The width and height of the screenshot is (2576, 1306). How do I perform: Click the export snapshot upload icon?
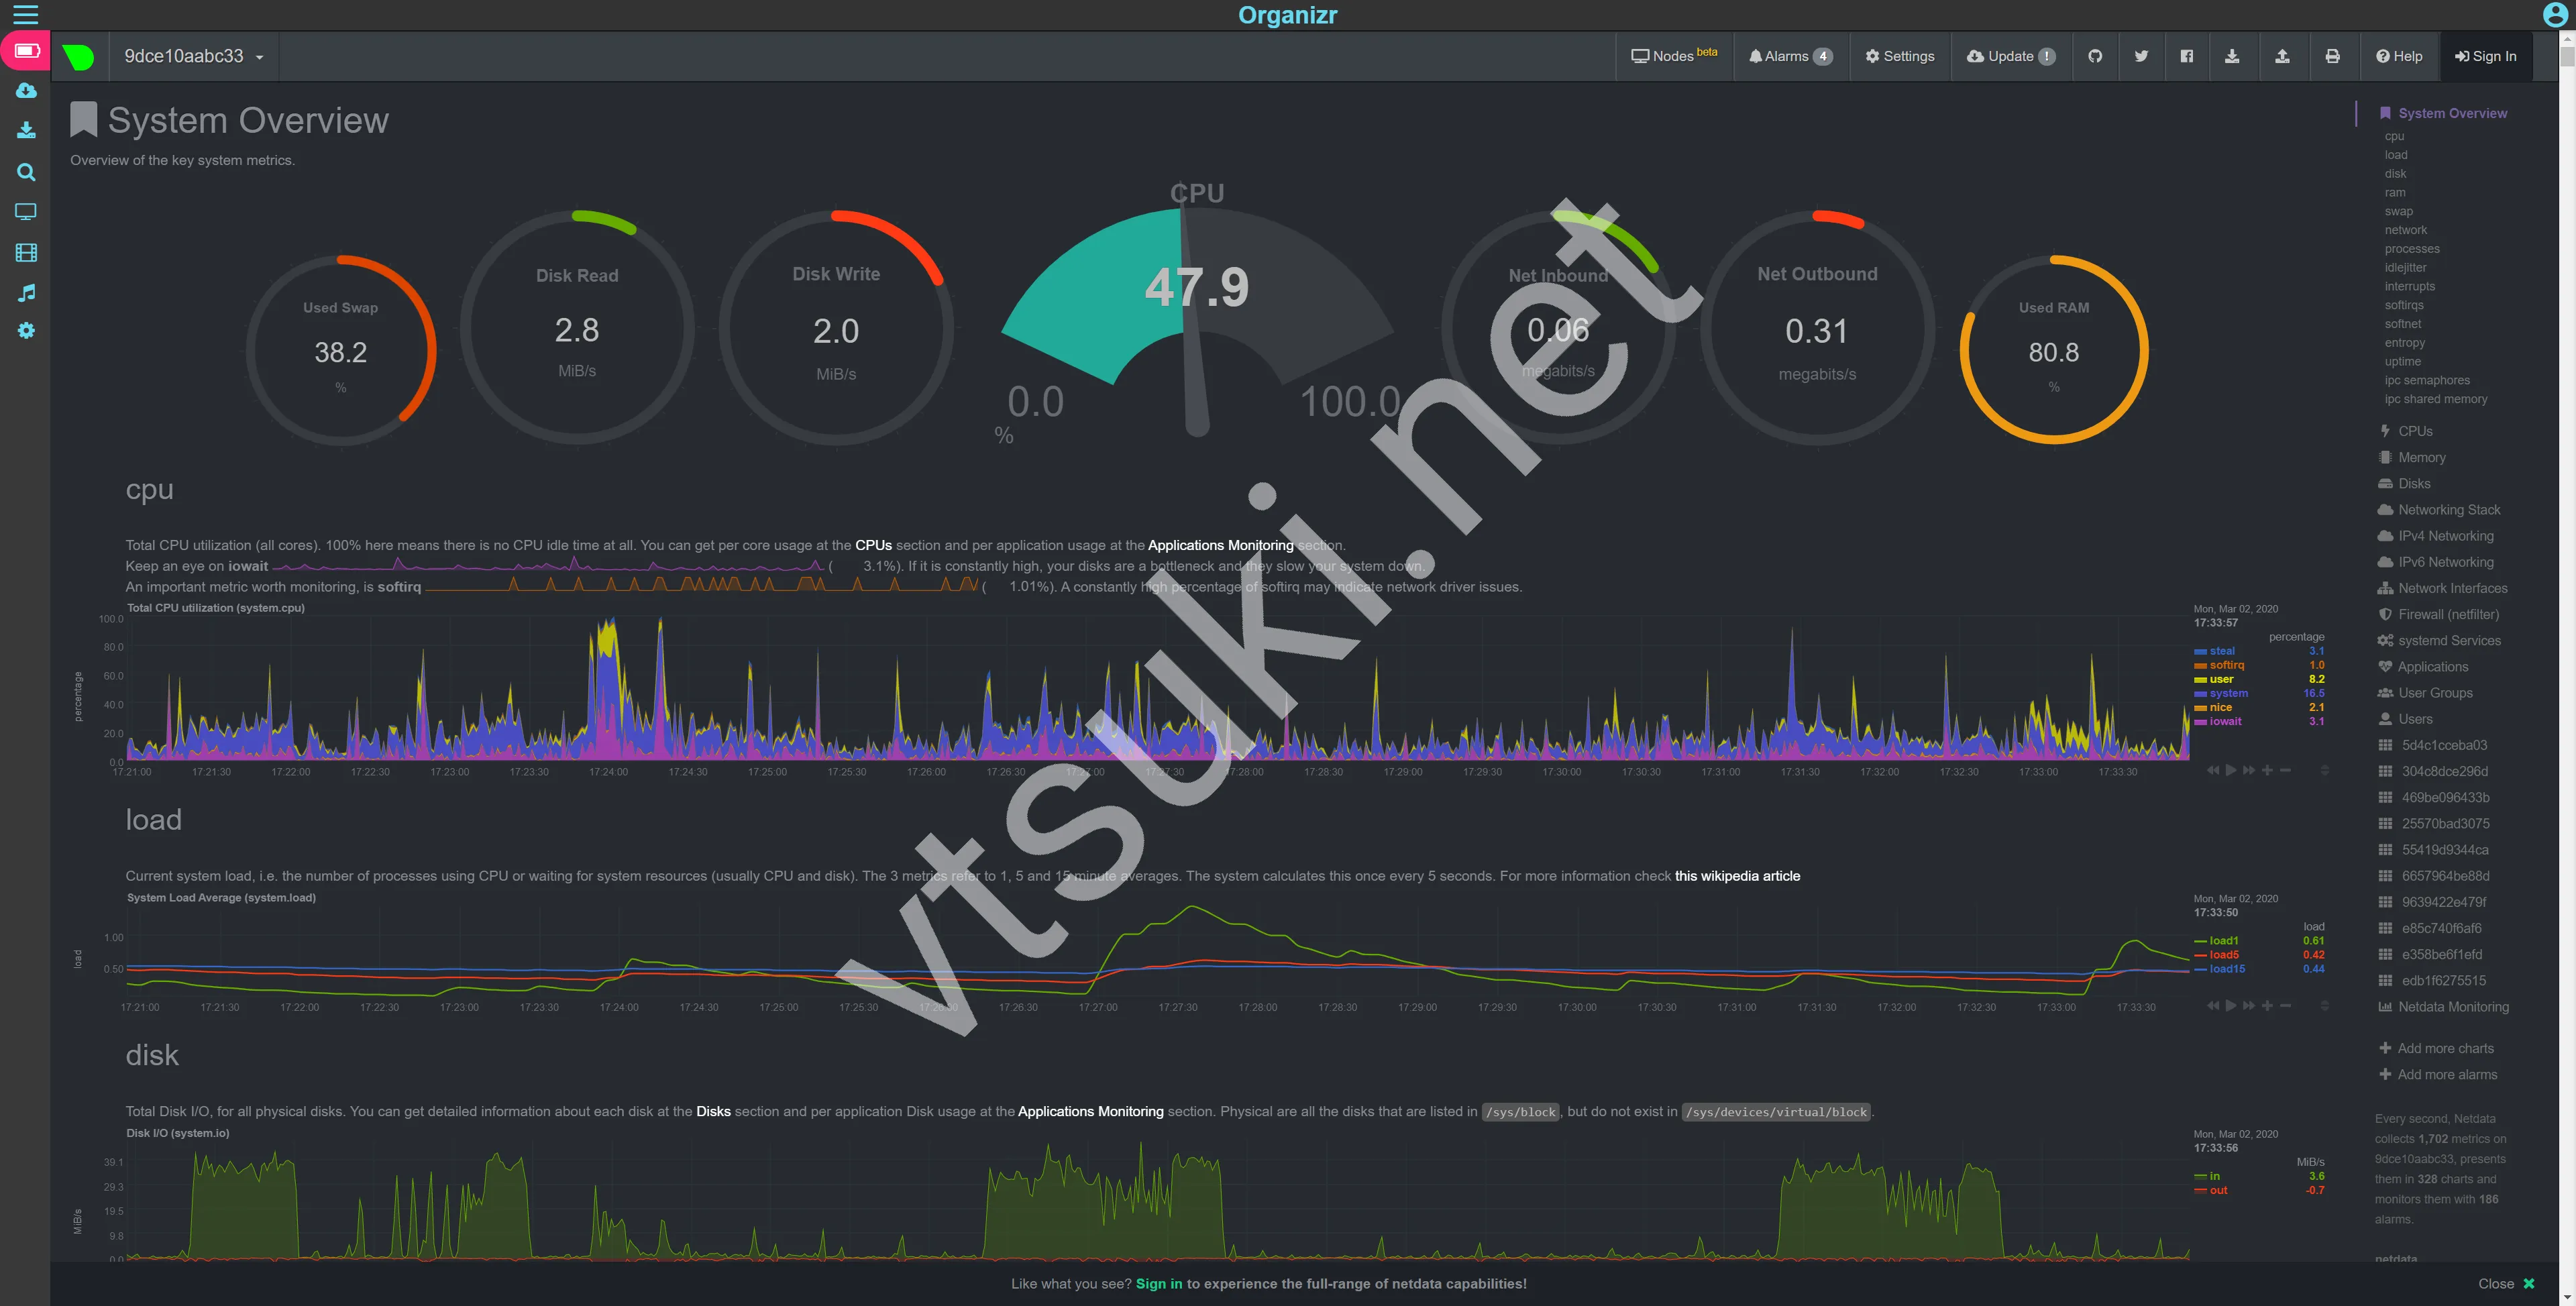2282,56
